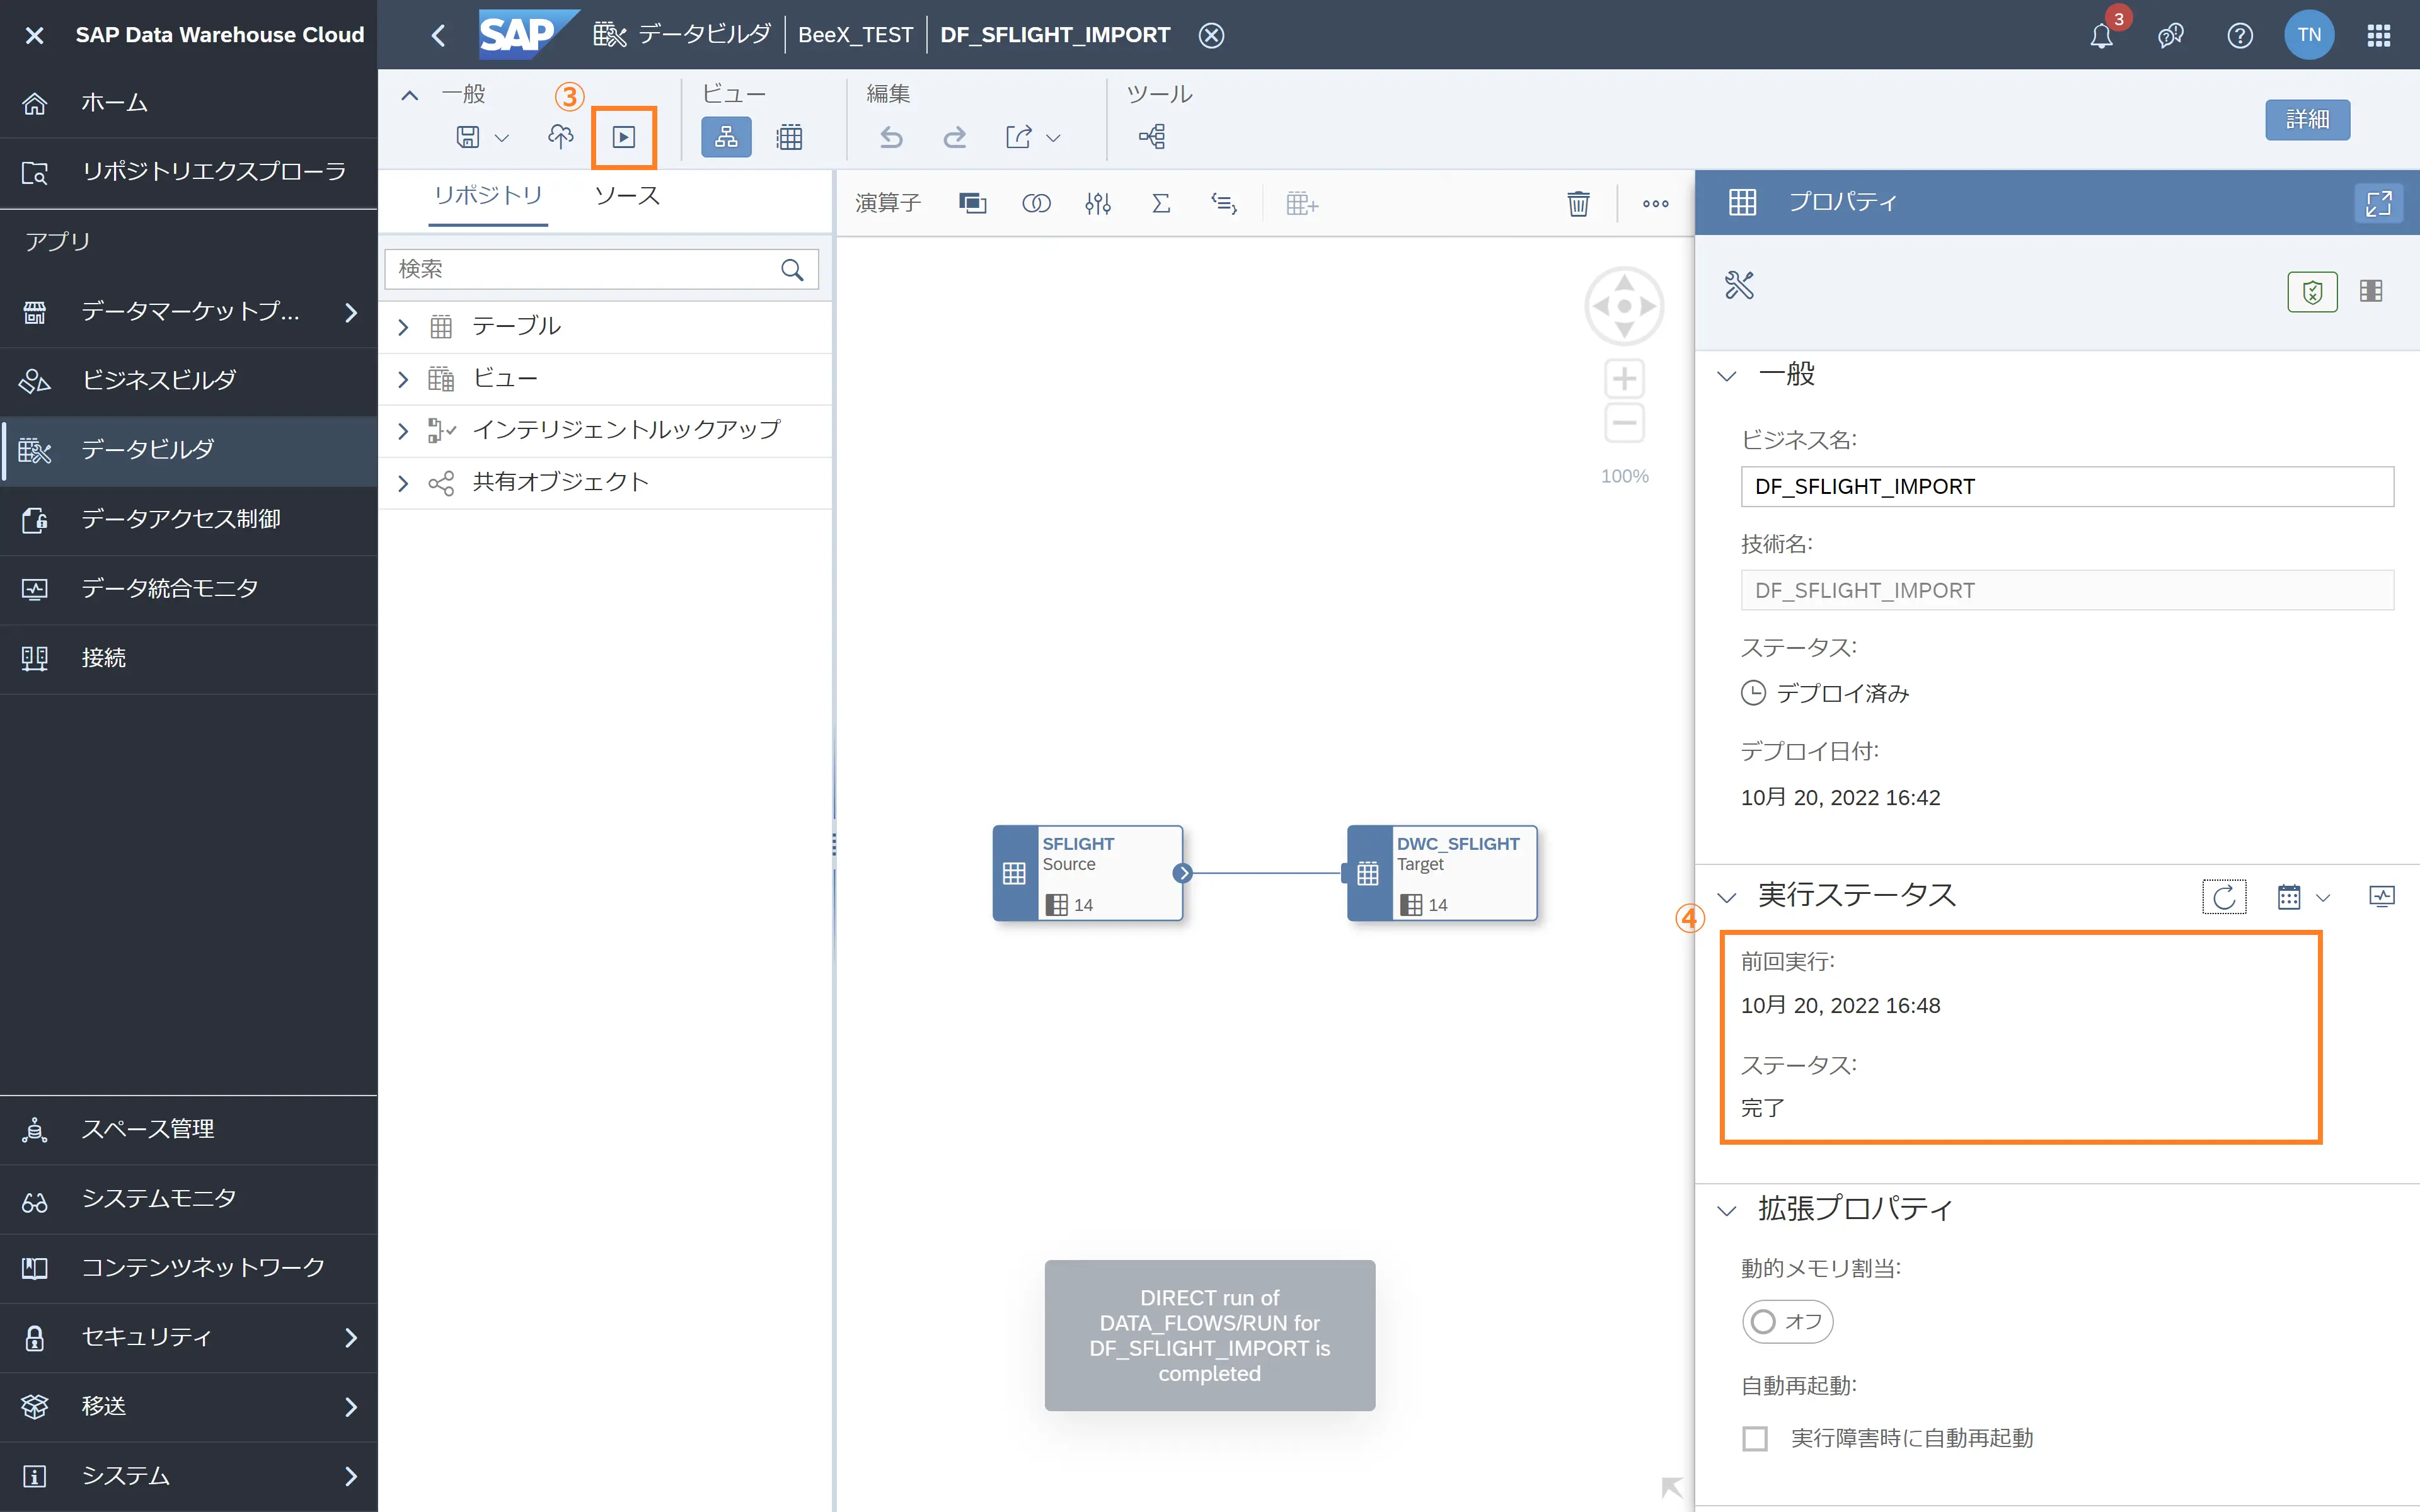This screenshot has height=1512, width=2420.
Task: Expand the インテリジェントルックアップ node
Action: 403,431
